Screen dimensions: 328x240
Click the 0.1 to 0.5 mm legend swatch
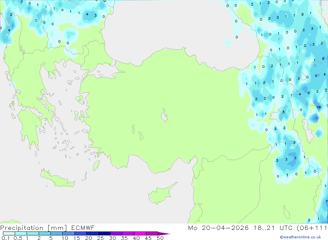click(9, 233)
